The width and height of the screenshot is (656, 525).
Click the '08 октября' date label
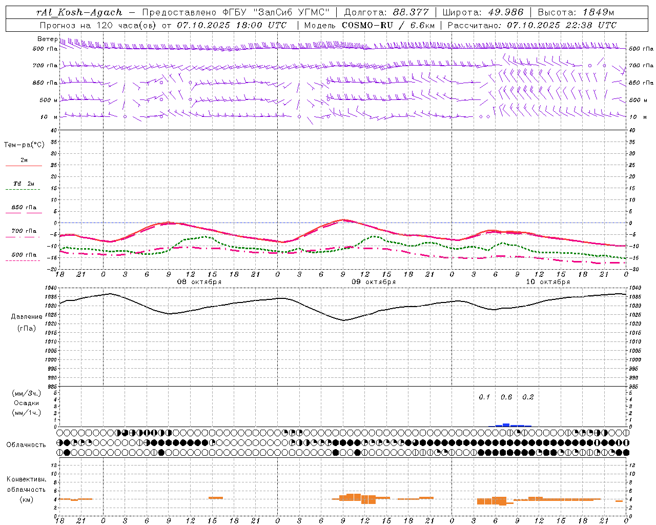[x=199, y=282]
